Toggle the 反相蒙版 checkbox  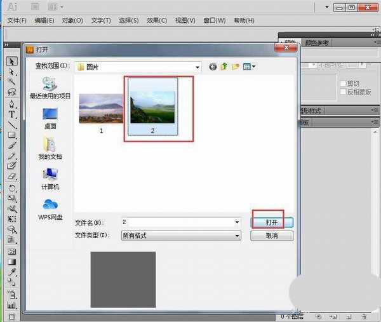[x=343, y=92]
